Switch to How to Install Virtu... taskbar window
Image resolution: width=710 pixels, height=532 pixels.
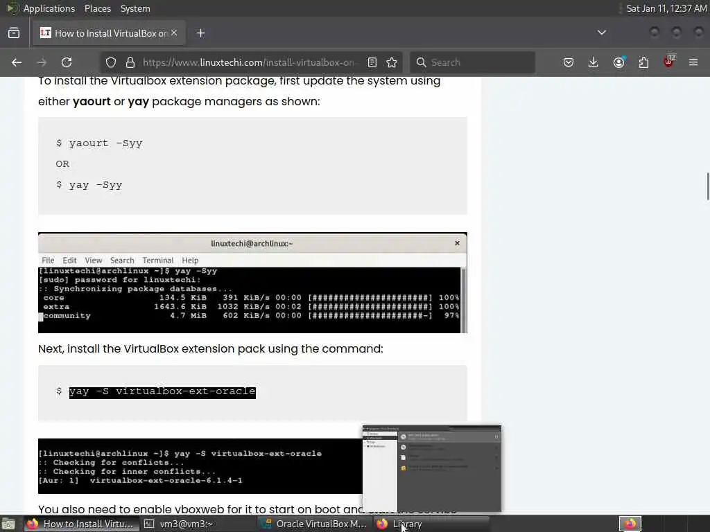pyautogui.click(x=80, y=524)
